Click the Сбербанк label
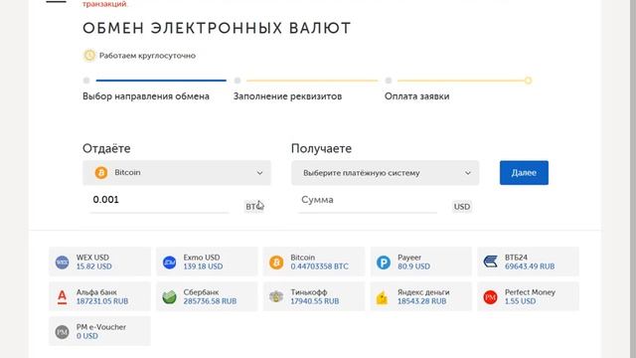Screen dimensions: 636x358 [x=201, y=292]
